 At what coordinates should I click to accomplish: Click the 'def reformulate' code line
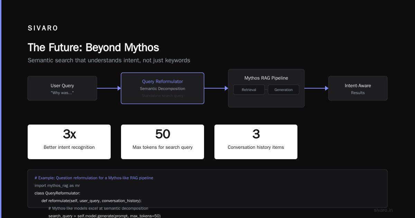pos(91,201)
